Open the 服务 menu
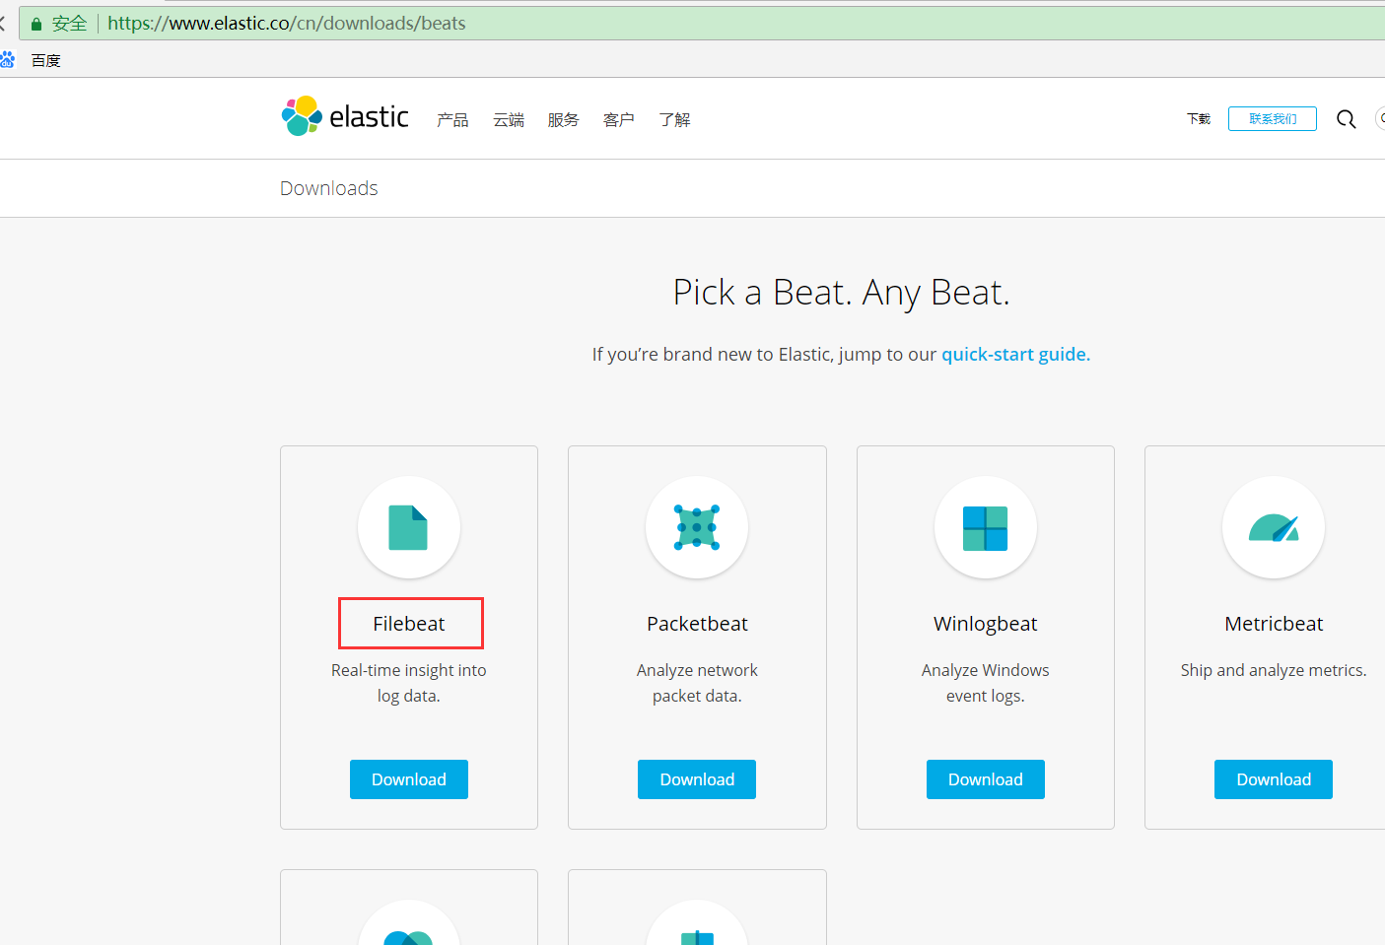 tap(564, 120)
